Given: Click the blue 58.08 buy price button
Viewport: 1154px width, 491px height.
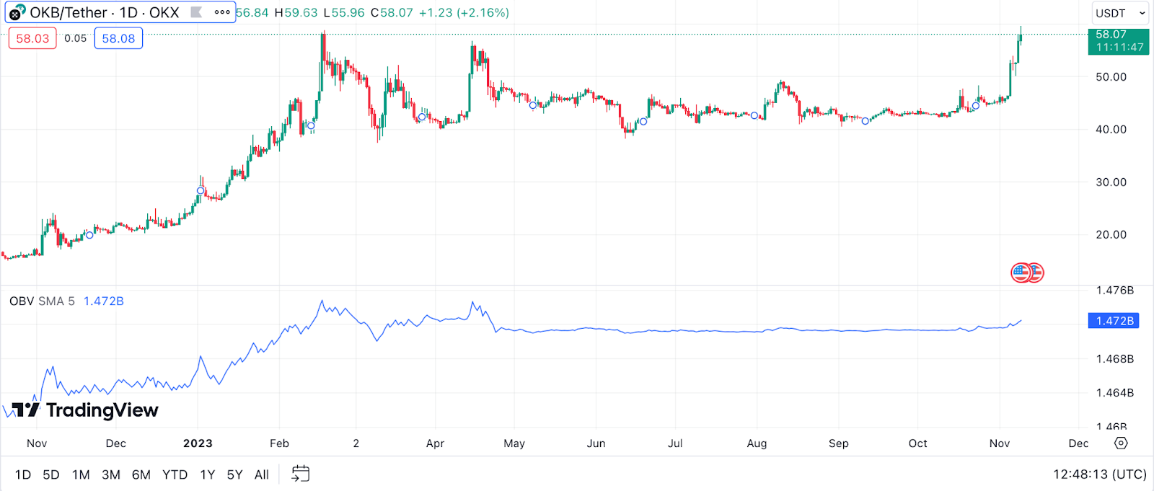Looking at the screenshot, I should 118,38.
